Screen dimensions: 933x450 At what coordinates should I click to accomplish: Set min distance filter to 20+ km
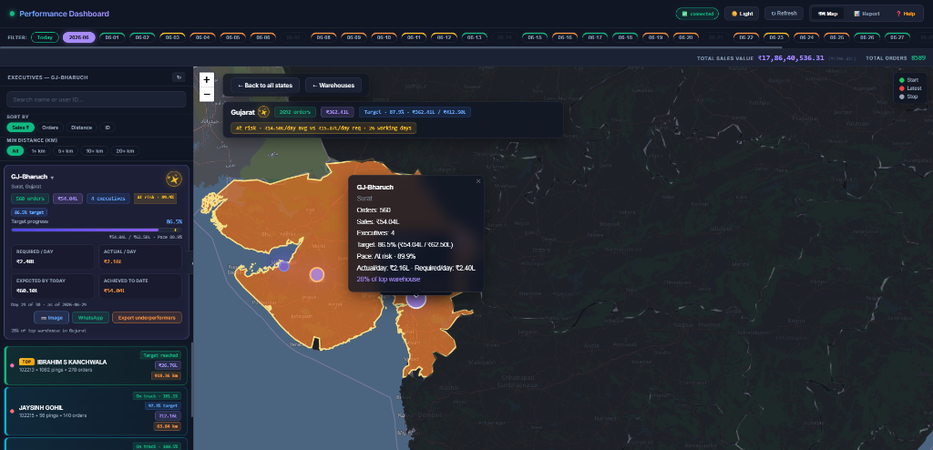(x=125, y=151)
